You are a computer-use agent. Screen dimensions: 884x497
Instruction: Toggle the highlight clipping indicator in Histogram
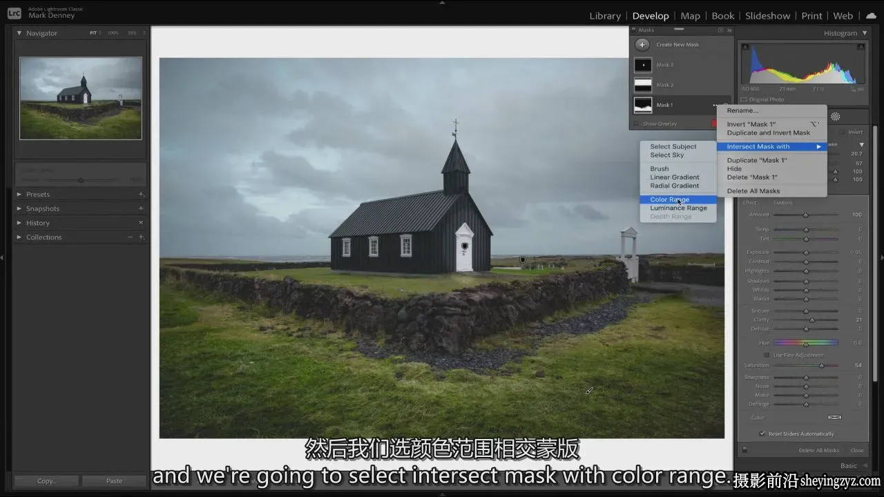(861, 47)
